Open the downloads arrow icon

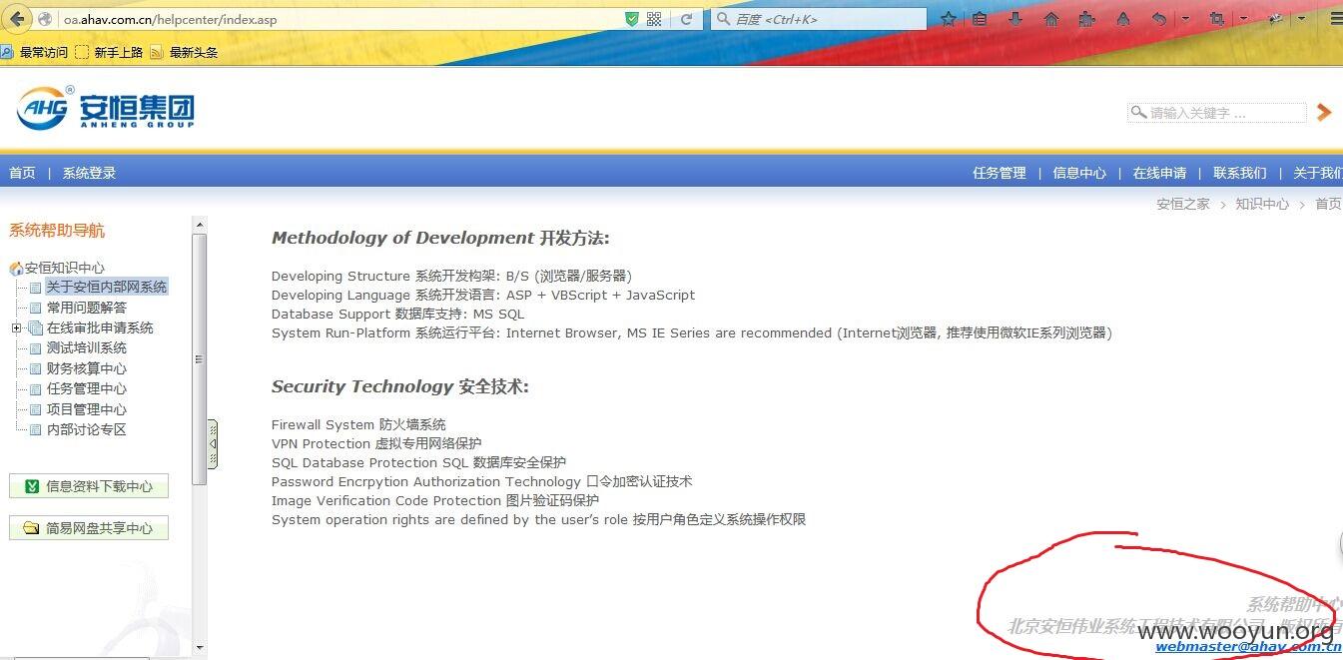pos(1015,19)
